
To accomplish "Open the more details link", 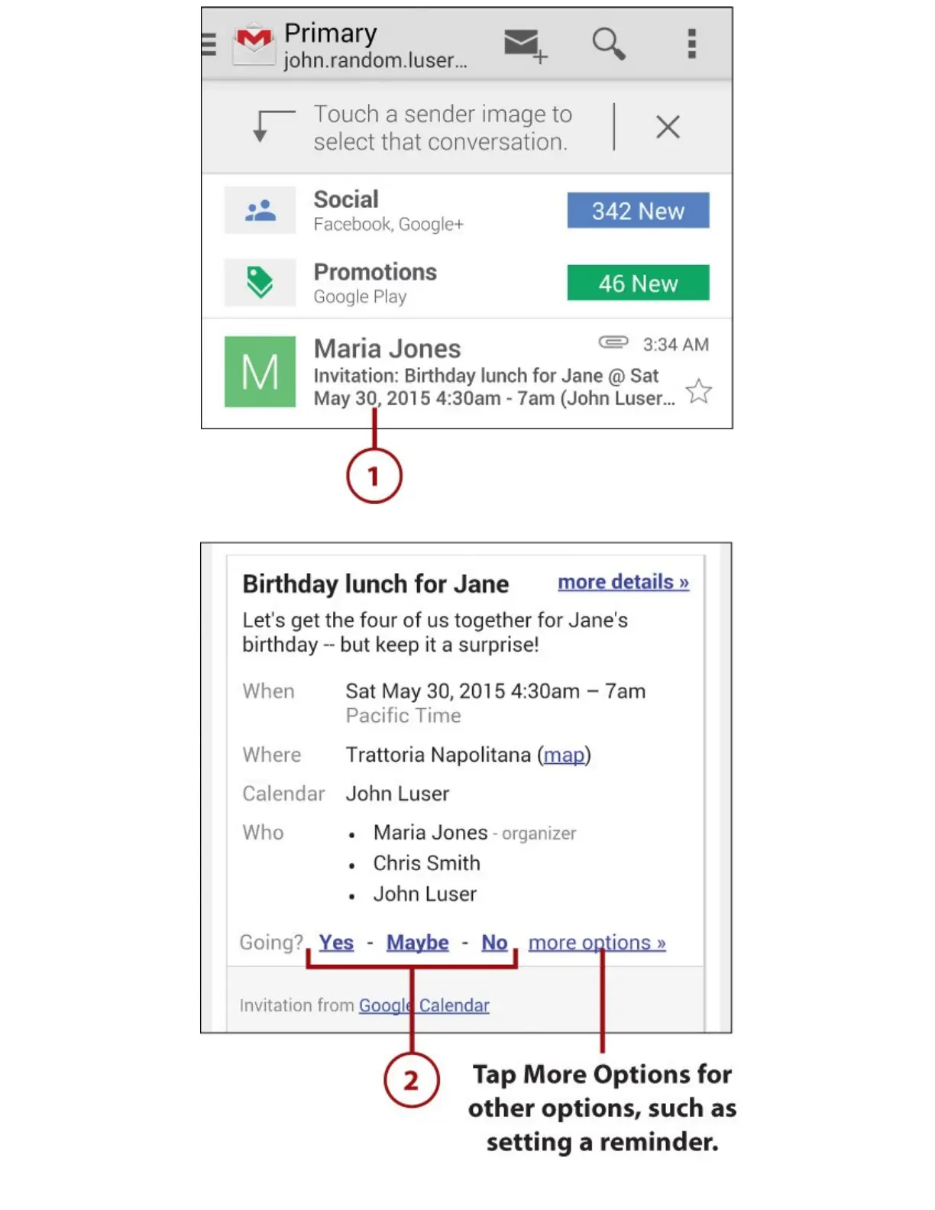I will point(623,582).
